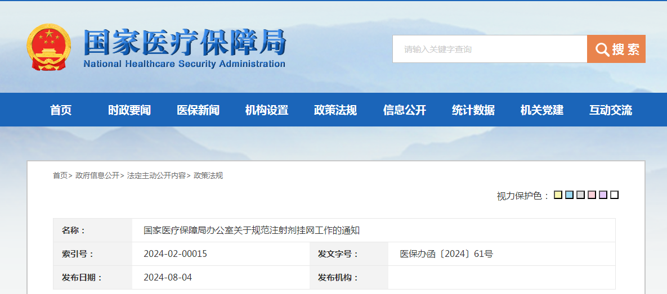Click the 发布日期： label cell

[x=93, y=278]
